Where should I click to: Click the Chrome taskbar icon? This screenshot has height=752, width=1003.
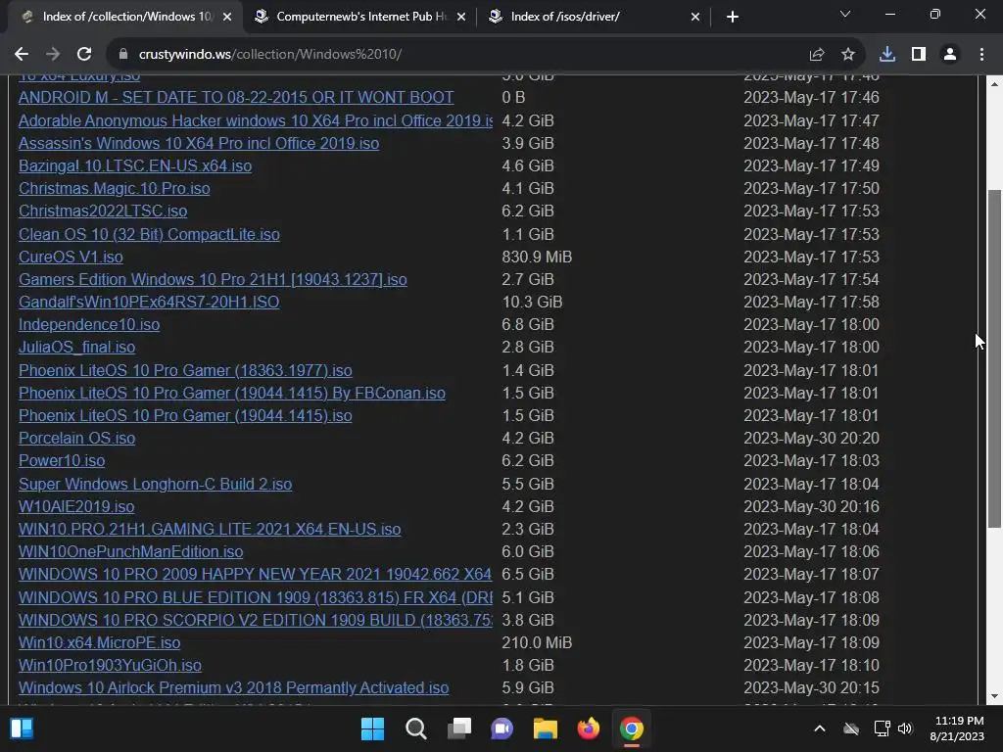click(x=632, y=728)
